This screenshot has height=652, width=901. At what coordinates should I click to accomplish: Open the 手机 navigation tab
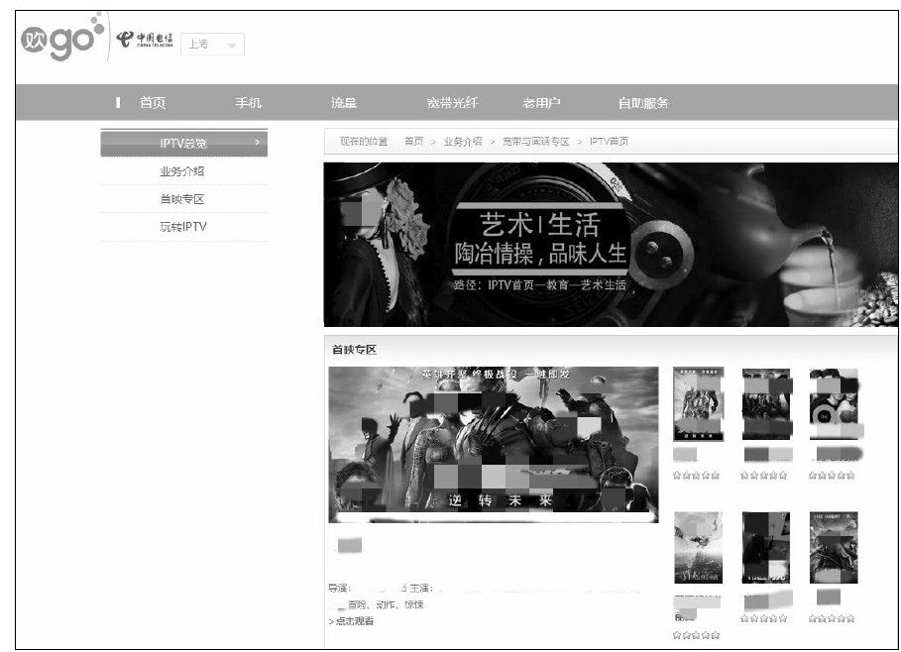(x=248, y=103)
